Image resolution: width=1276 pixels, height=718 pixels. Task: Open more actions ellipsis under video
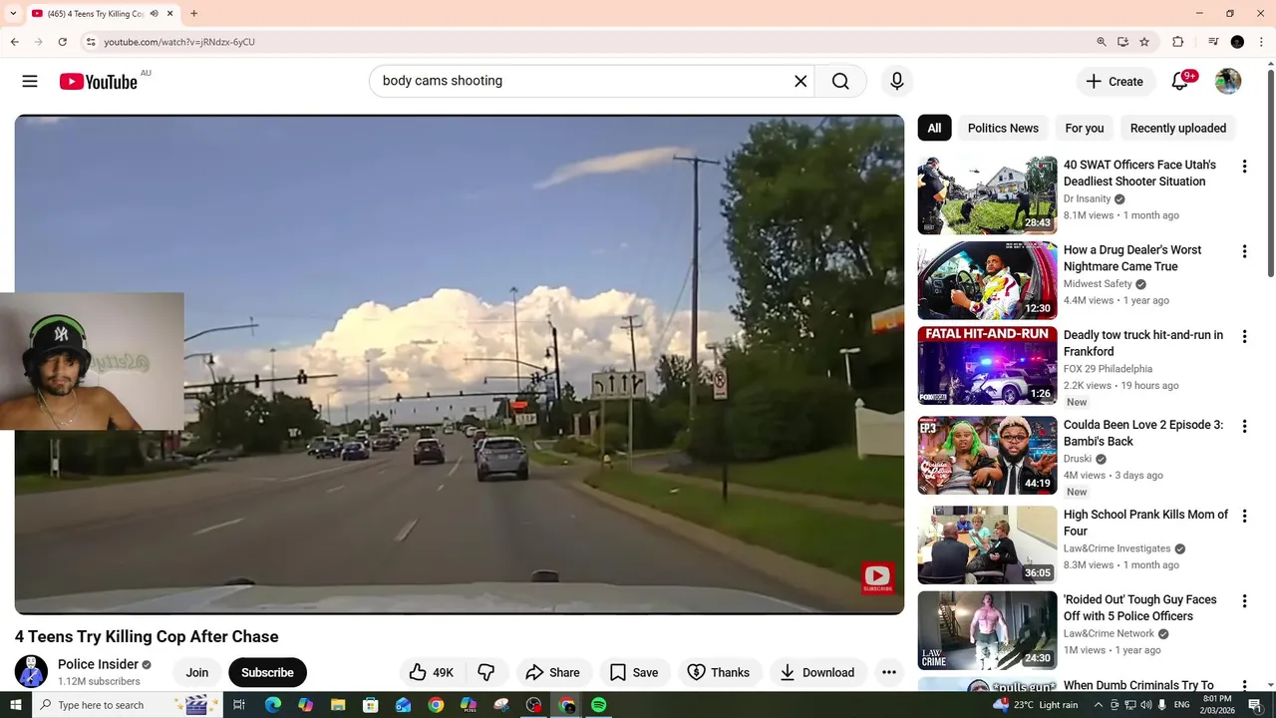tap(889, 672)
